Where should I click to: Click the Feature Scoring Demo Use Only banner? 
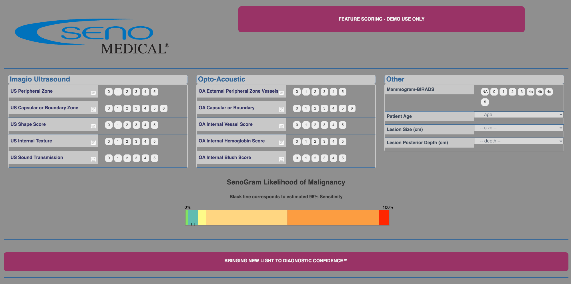[381, 19]
